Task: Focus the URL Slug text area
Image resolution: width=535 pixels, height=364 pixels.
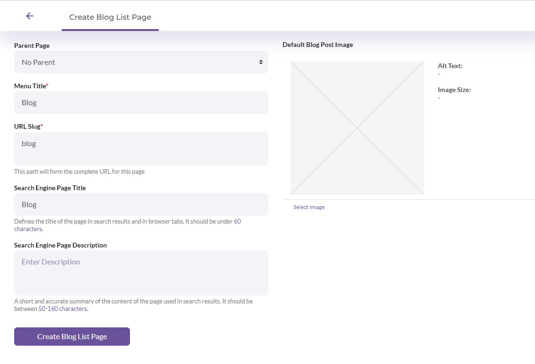Action: coord(141,149)
